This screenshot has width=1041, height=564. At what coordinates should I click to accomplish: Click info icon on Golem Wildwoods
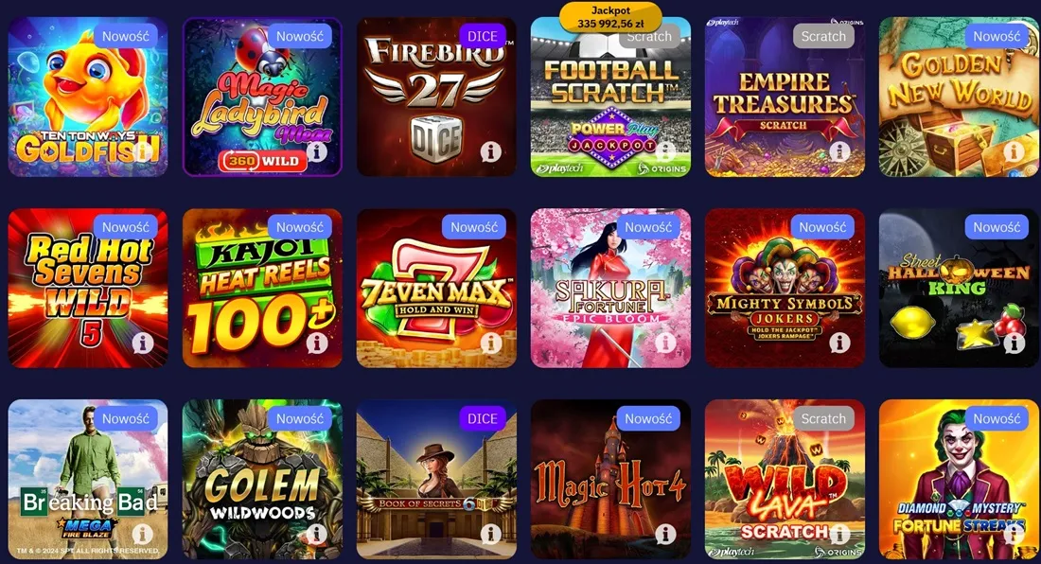tap(317, 534)
